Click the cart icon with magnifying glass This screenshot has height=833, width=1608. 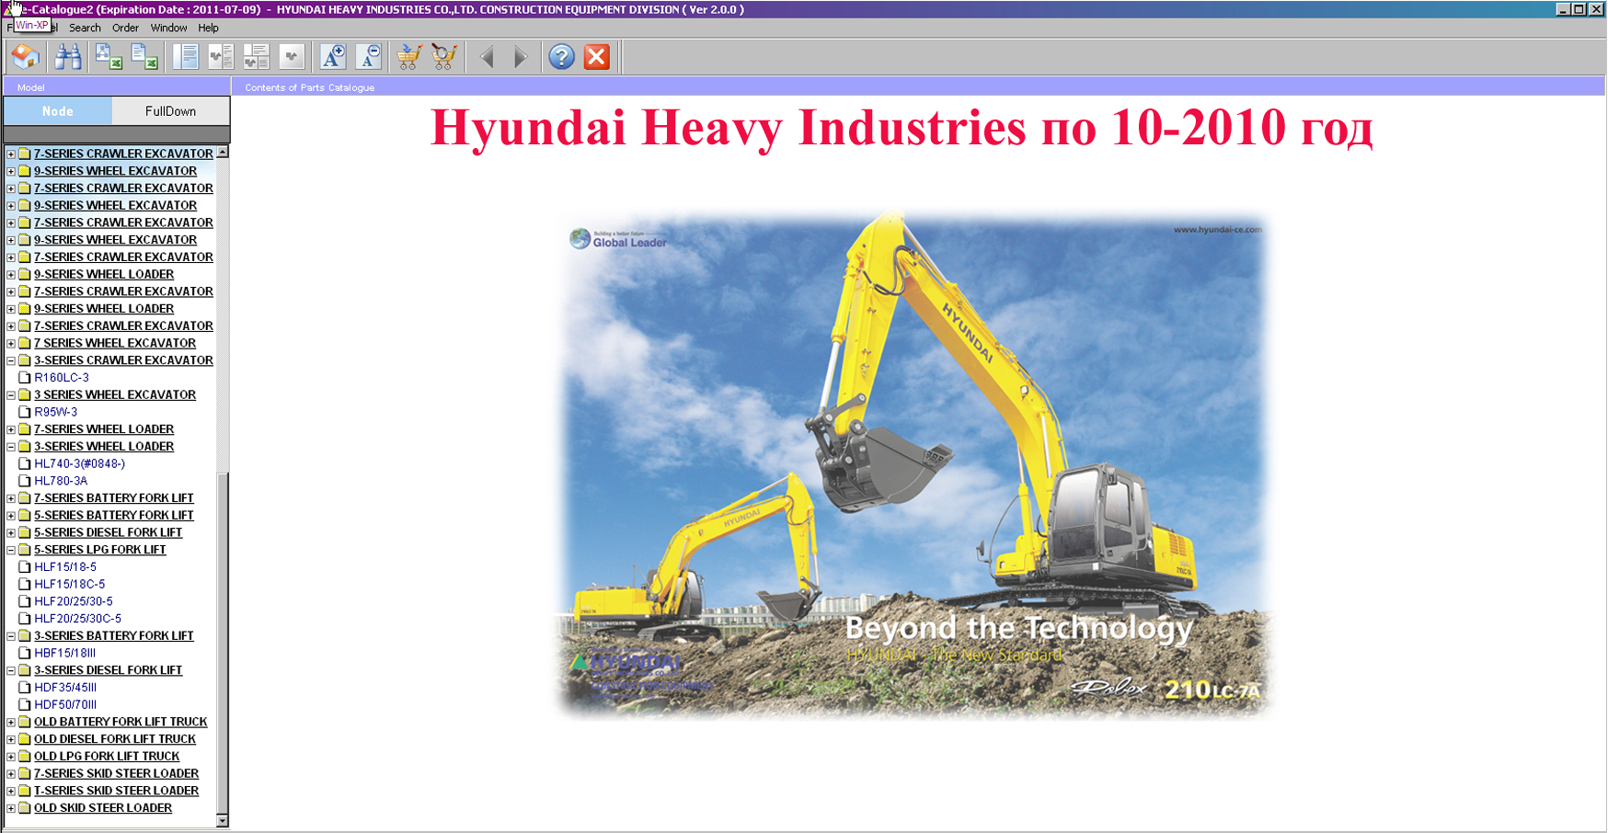pyautogui.click(x=444, y=57)
